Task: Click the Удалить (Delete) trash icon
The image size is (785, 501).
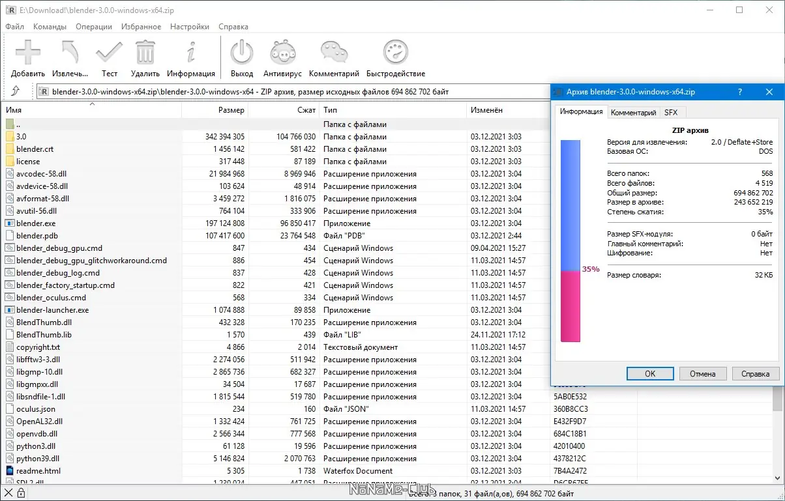Action: 145,51
